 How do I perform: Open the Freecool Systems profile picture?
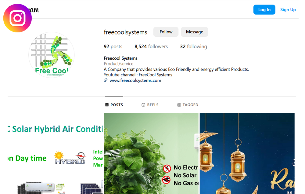(x=52, y=55)
